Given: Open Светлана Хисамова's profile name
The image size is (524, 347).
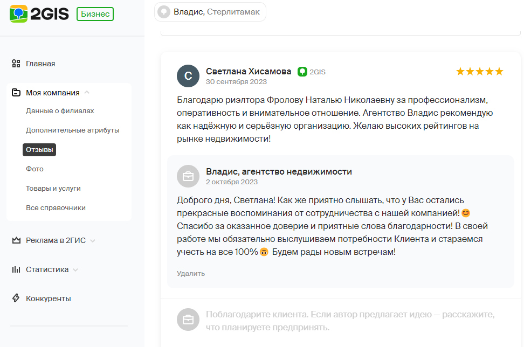Looking at the screenshot, I should pos(249,72).
